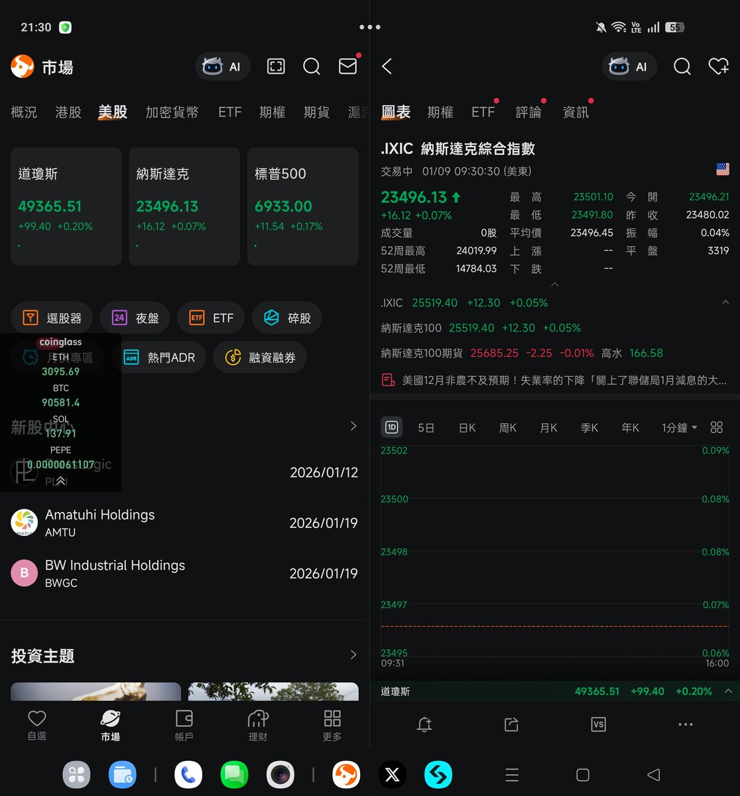The height and width of the screenshot is (796, 740).
Task: Open the X app from dock
Action: [393, 774]
